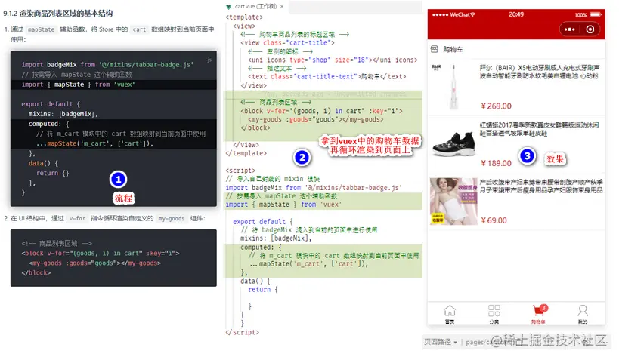Click the export default { line in dark block
Screen dimensions: 619x360
pos(51,104)
